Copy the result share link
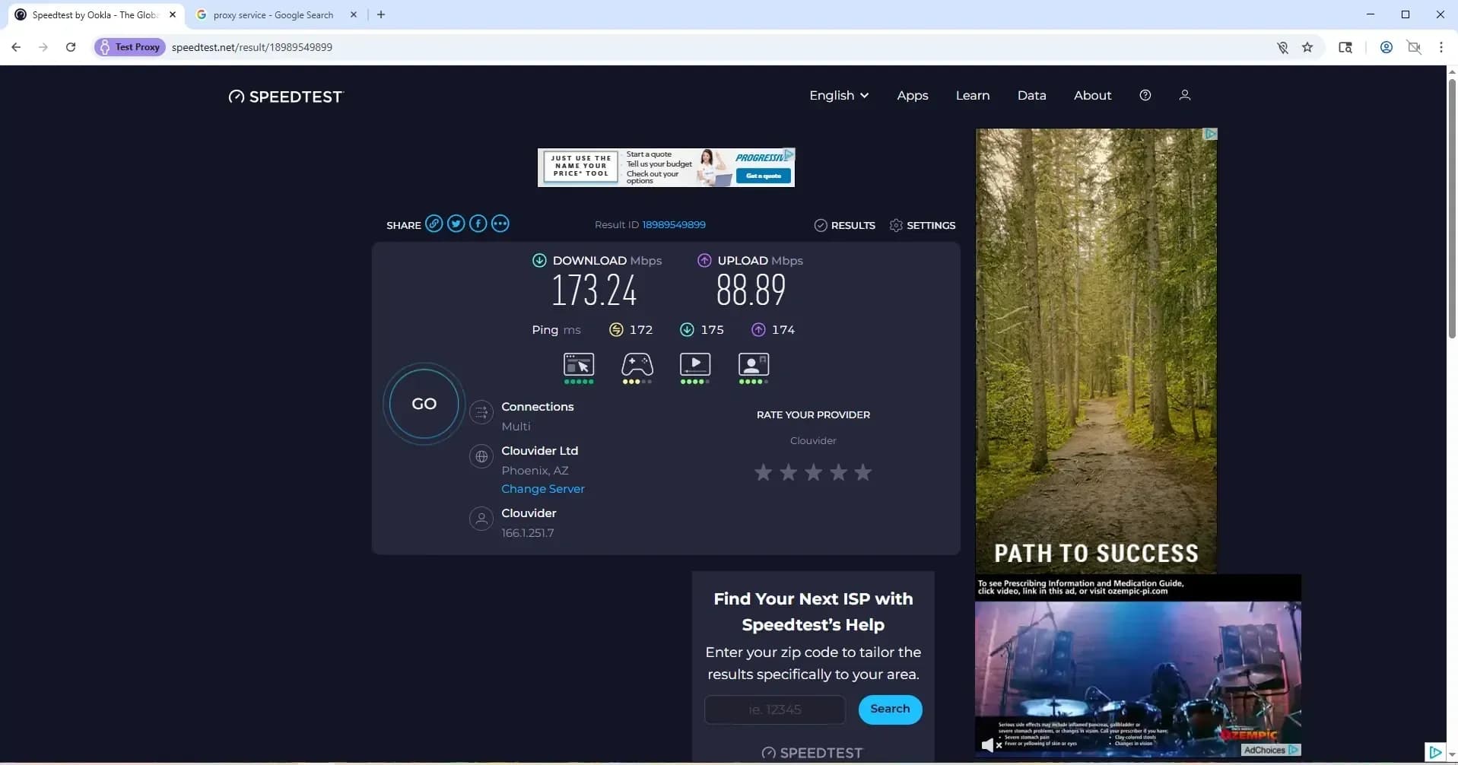This screenshot has height=765, width=1458. coord(434,223)
